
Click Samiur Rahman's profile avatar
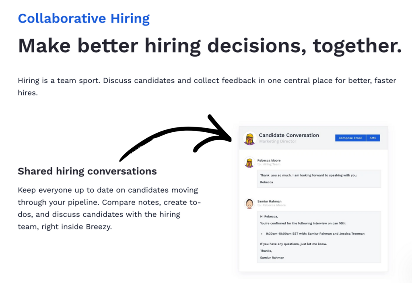(x=249, y=203)
